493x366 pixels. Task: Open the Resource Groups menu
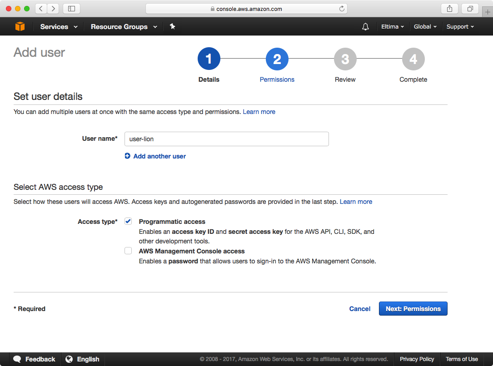click(x=123, y=26)
